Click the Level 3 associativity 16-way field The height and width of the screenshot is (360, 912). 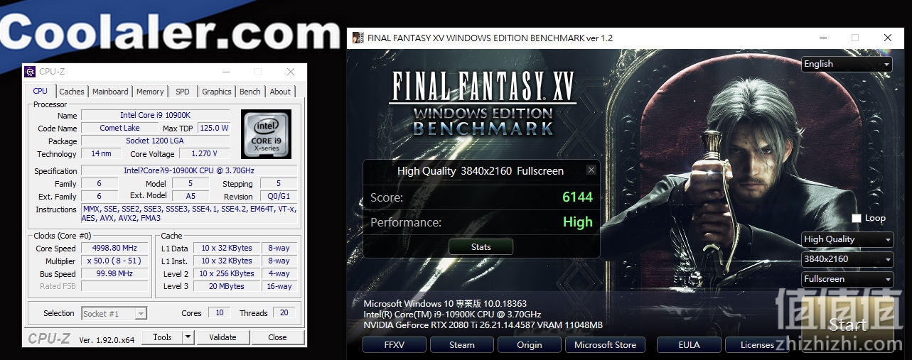(279, 286)
